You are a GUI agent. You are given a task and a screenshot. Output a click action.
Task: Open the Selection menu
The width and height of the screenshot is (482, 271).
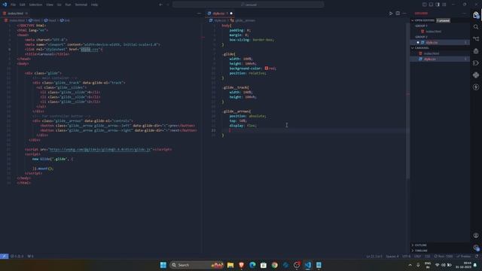[35, 5]
